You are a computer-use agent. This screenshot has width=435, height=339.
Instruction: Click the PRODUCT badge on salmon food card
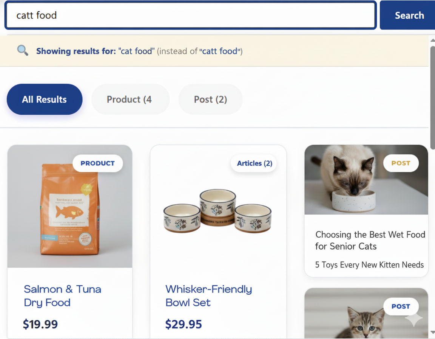97,163
